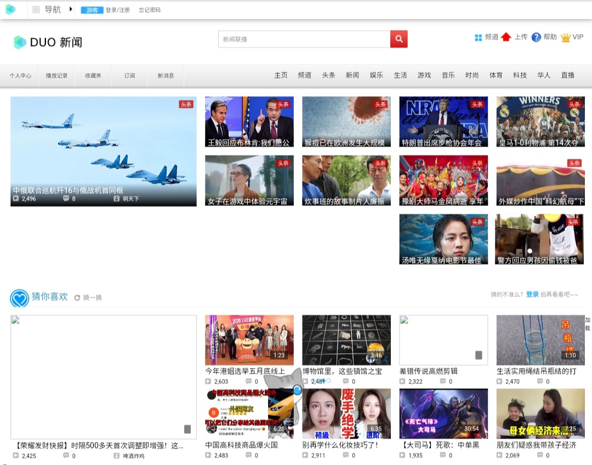Open the 皇马1-0利物浦 video thumbnail
Image resolution: width=592 pixels, height=465 pixels.
coord(540,122)
